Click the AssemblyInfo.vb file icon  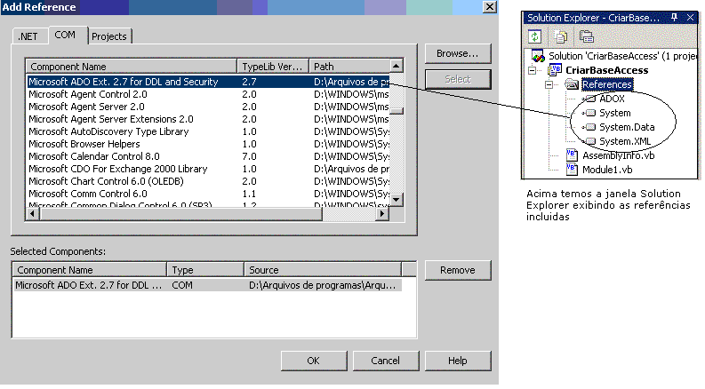572,155
